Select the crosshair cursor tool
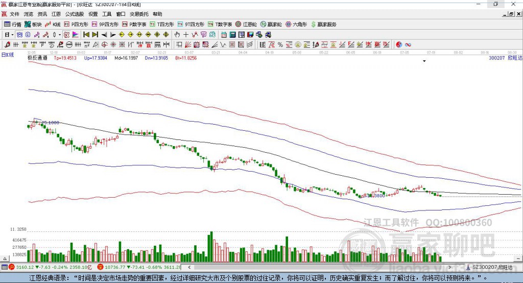 (186, 35)
